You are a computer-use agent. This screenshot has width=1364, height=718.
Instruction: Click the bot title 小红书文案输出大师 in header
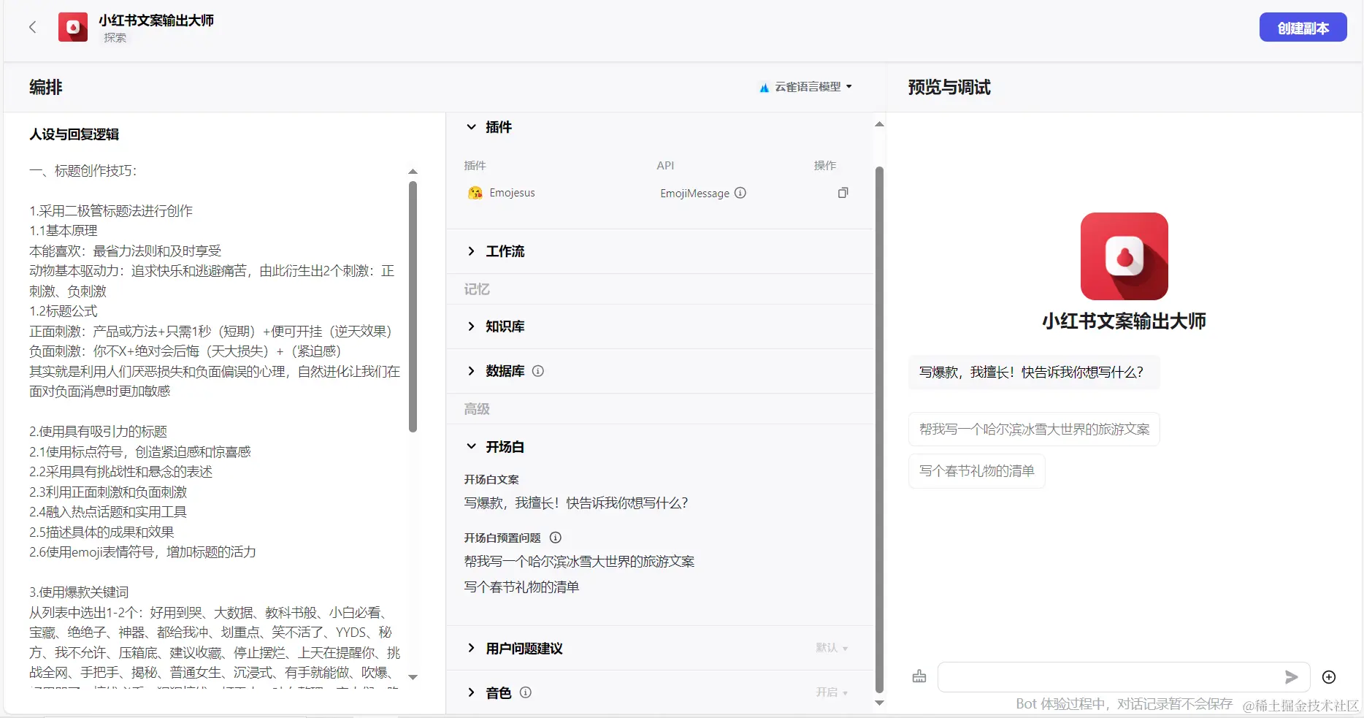(x=156, y=20)
